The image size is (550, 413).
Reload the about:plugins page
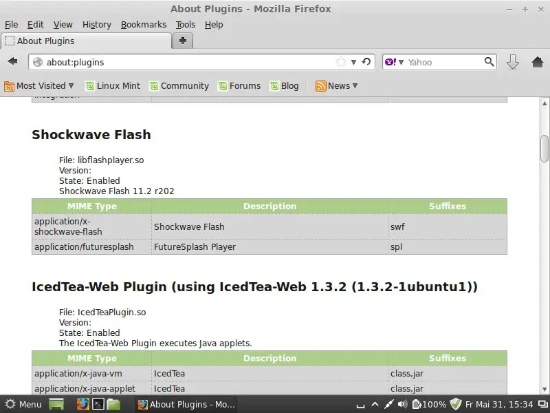point(366,62)
